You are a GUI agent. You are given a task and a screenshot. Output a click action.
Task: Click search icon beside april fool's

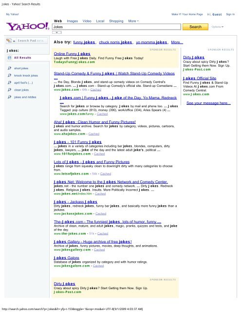9,82
